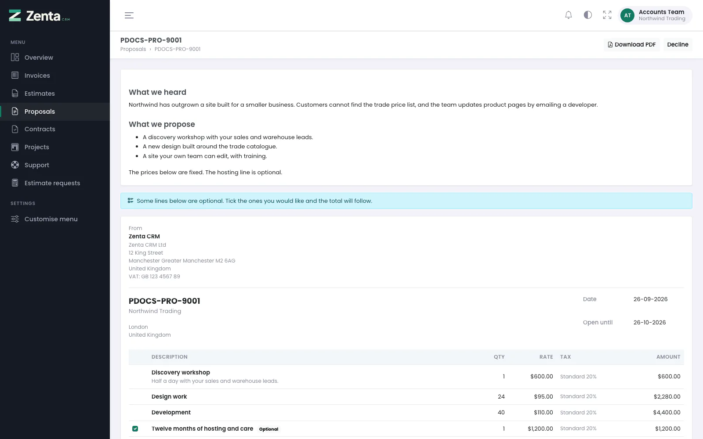Click the Design work line item

pyautogui.click(x=169, y=397)
